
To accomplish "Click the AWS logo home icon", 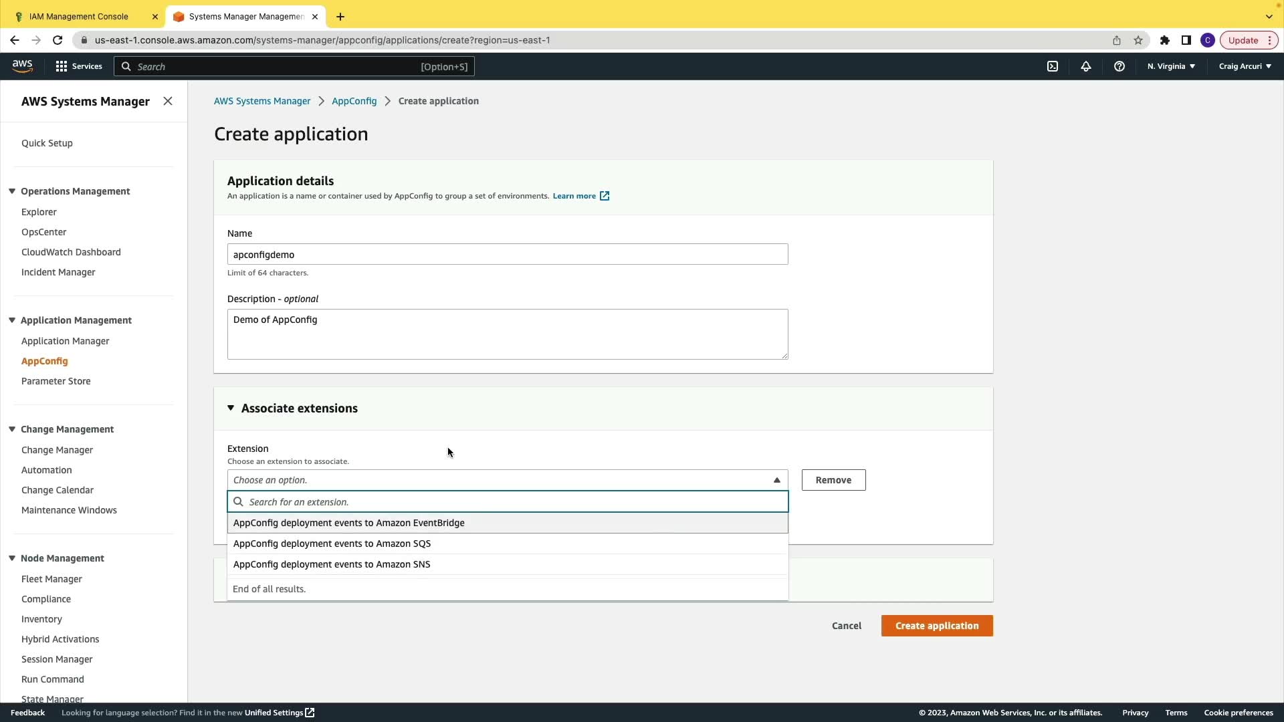I will [22, 66].
